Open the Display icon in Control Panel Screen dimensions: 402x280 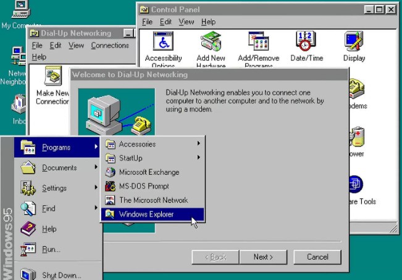point(354,41)
